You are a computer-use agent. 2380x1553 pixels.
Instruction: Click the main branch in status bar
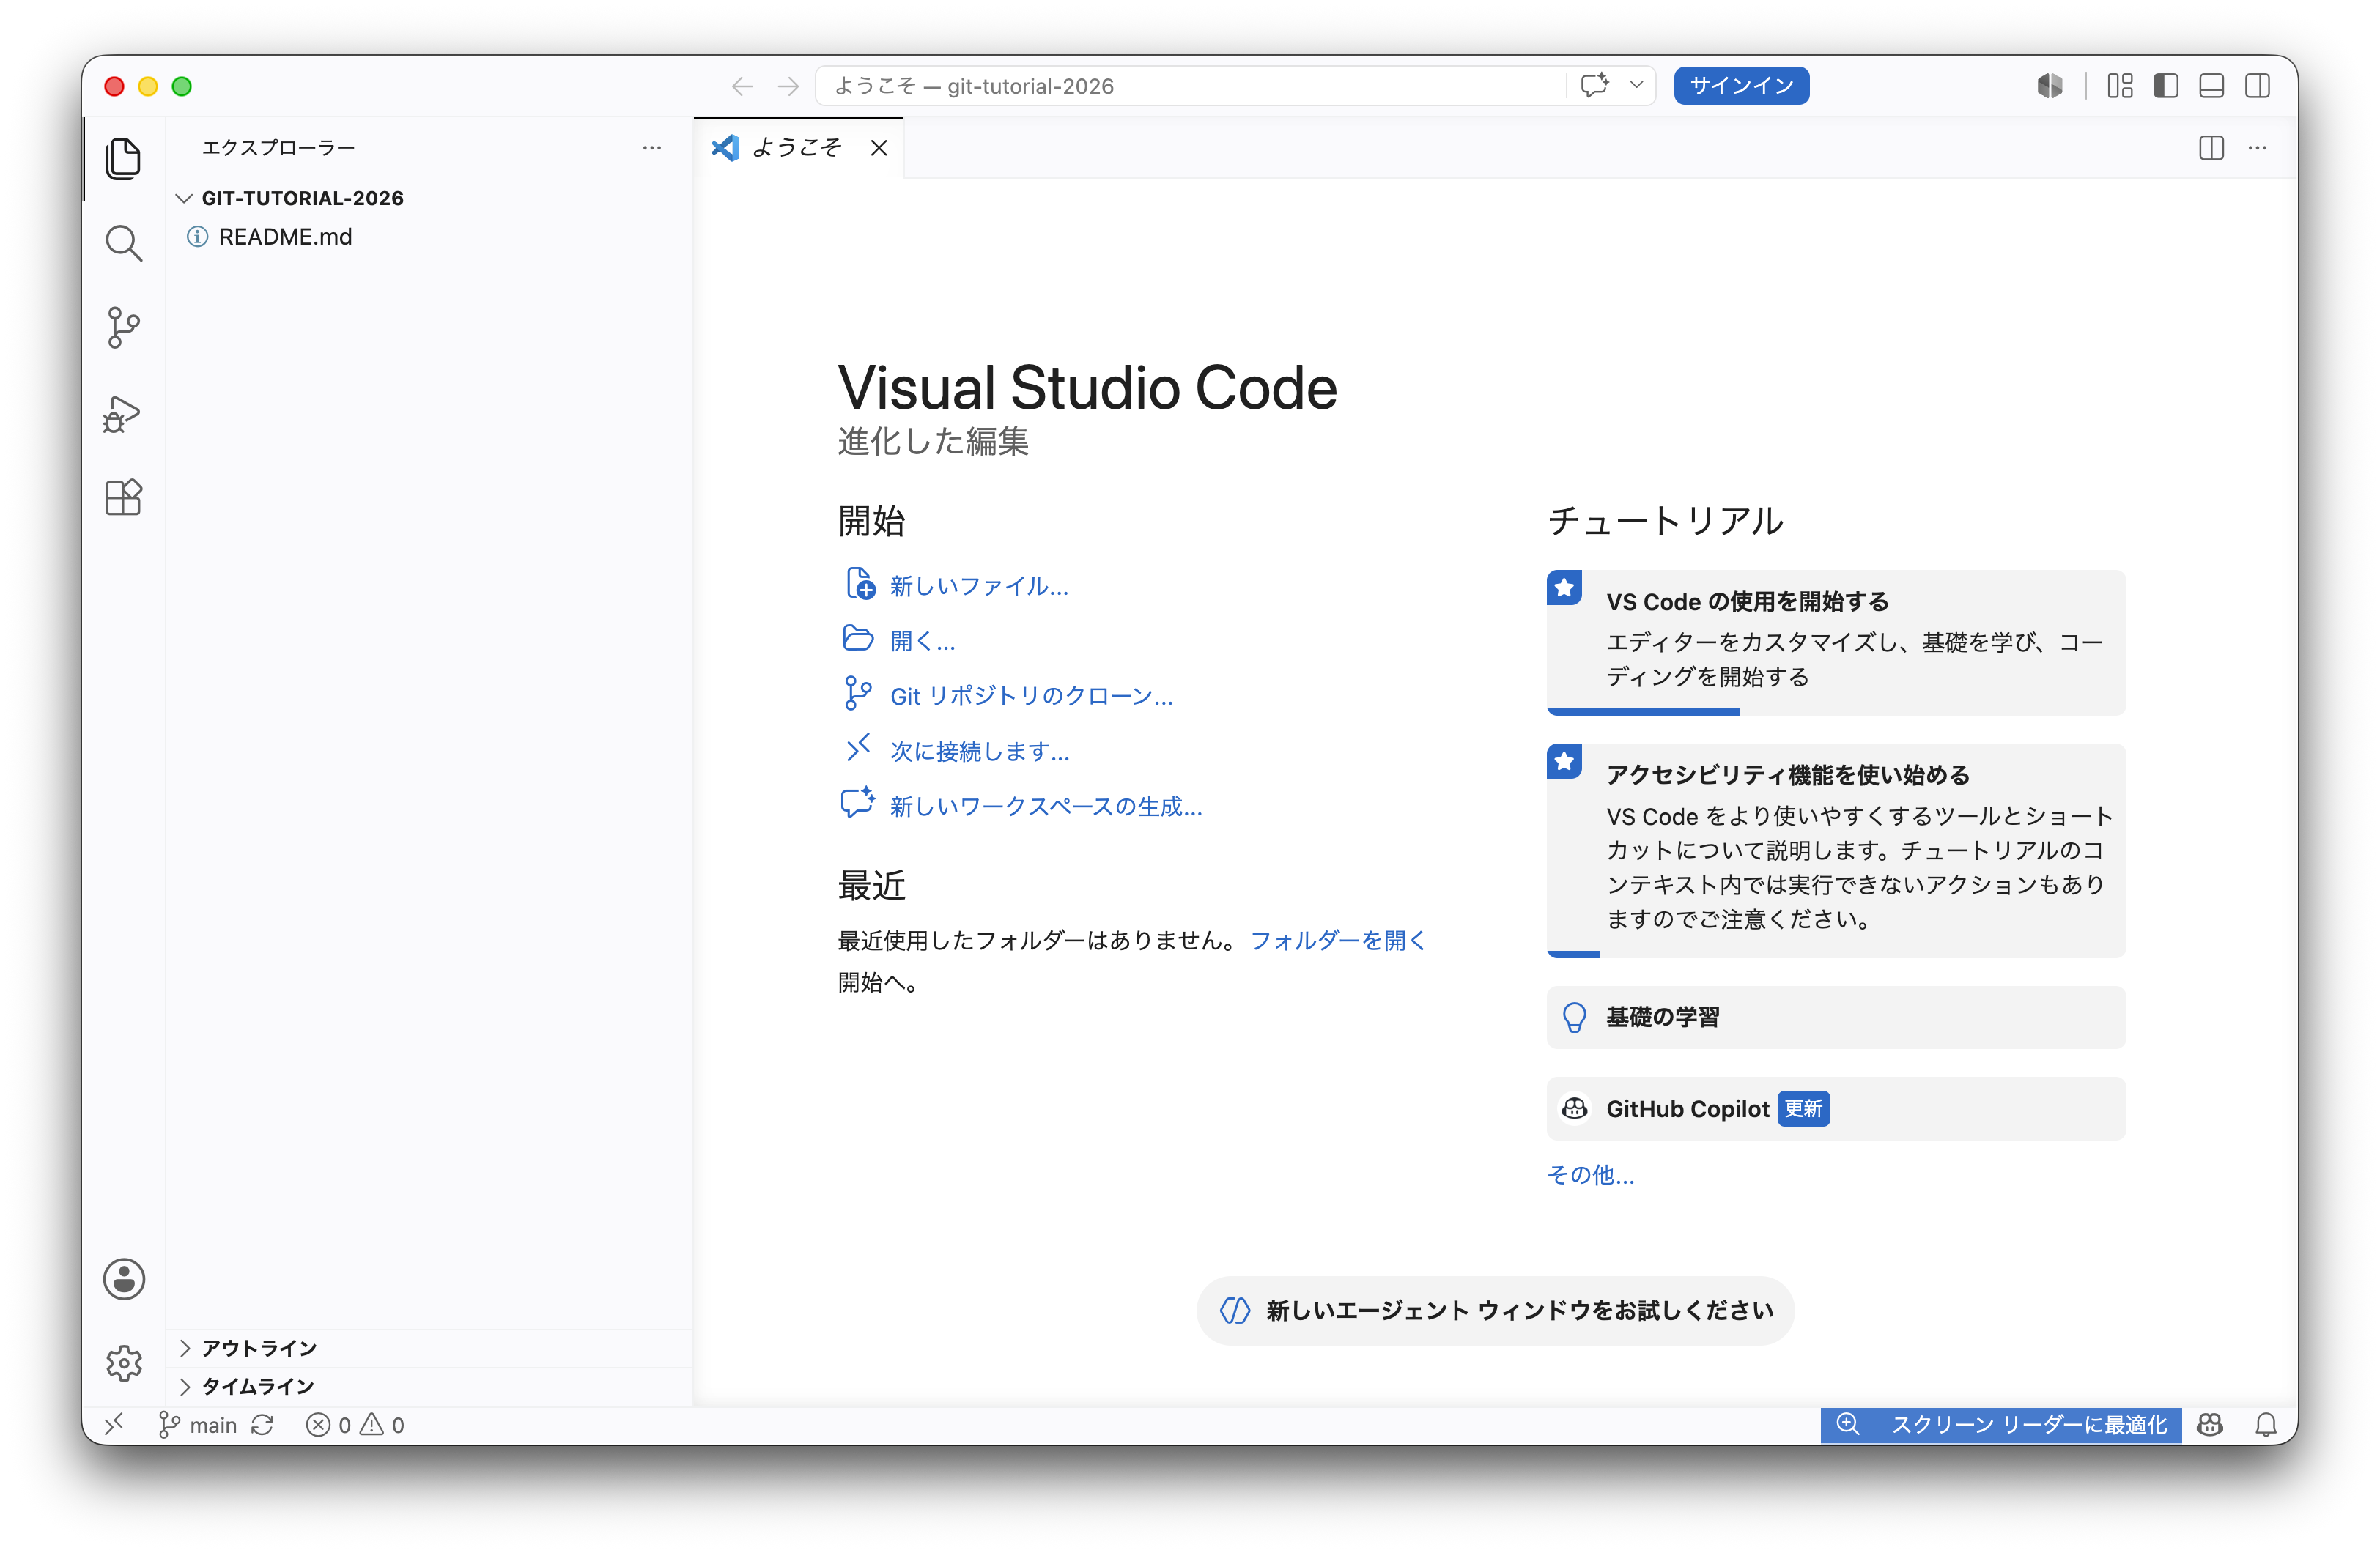(198, 1425)
